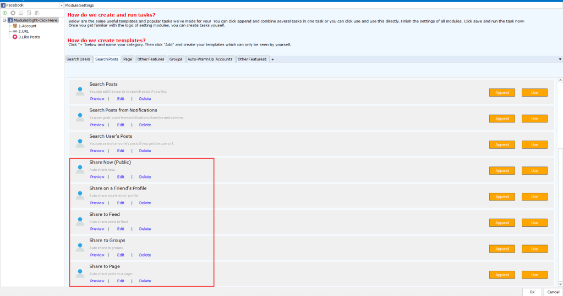The height and width of the screenshot is (296, 563).
Task: Open Preview link for Share to Feed
Action: point(97,229)
